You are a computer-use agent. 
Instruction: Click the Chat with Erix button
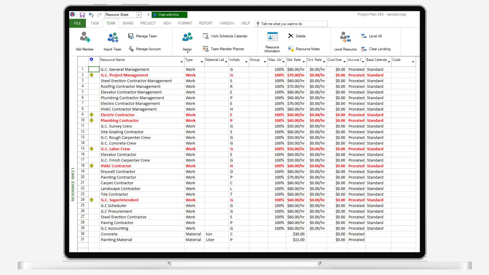coord(169,15)
